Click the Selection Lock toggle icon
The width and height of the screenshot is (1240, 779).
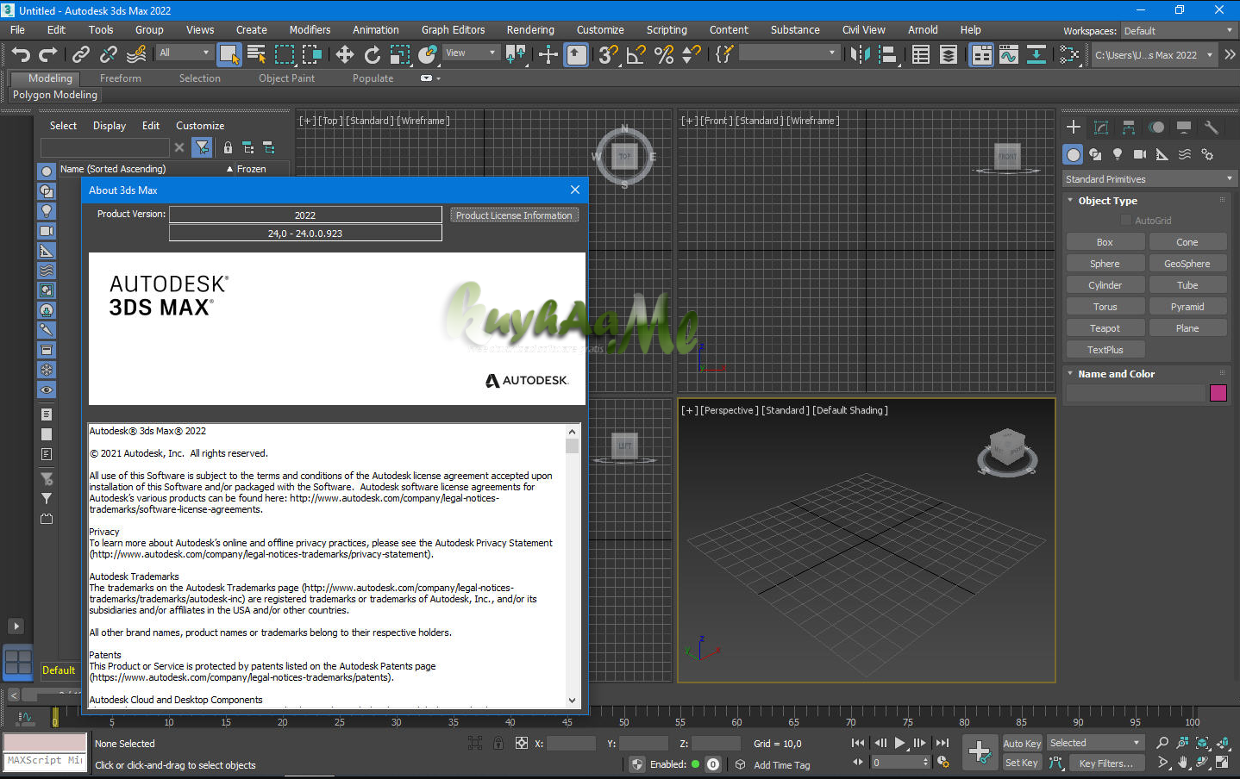click(498, 743)
